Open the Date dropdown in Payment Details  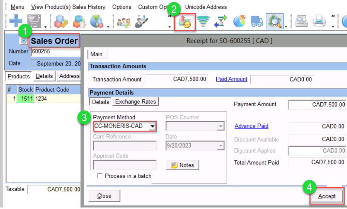pyautogui.click(x=221, y=146)
